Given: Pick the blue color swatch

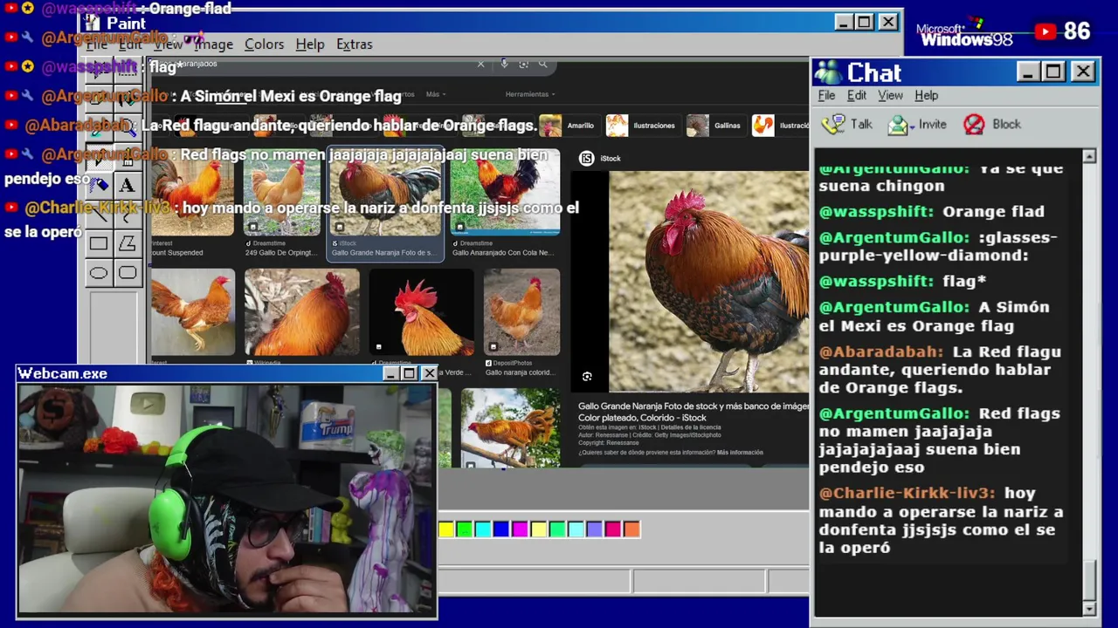Looking at the screenshot, I should (501, 529).
